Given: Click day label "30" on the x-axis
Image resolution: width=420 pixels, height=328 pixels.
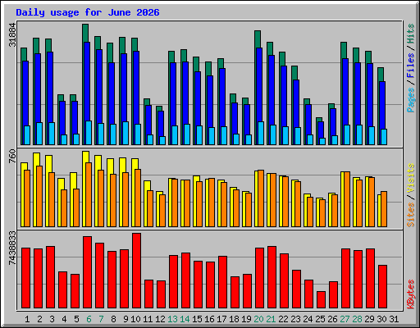Looking at the screenshot, I should [381, 319].
